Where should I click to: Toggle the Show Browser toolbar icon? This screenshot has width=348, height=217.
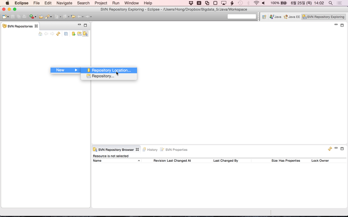tap(85, 34)
